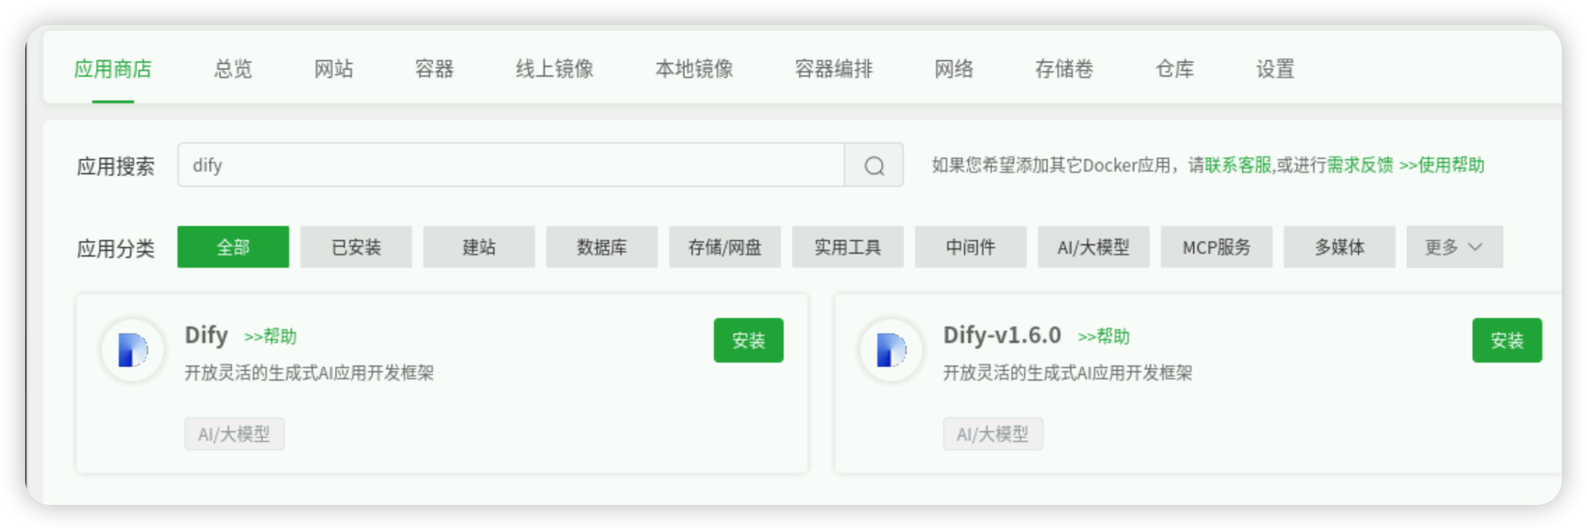The image size is (1587, 530).
Task: Click the Dify card title
Action: pos(206,335)
